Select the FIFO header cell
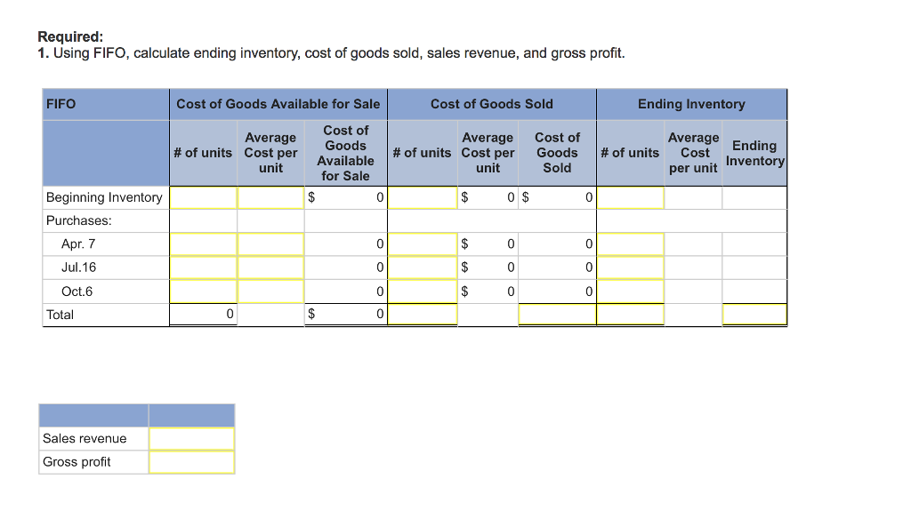 point(104,103)
